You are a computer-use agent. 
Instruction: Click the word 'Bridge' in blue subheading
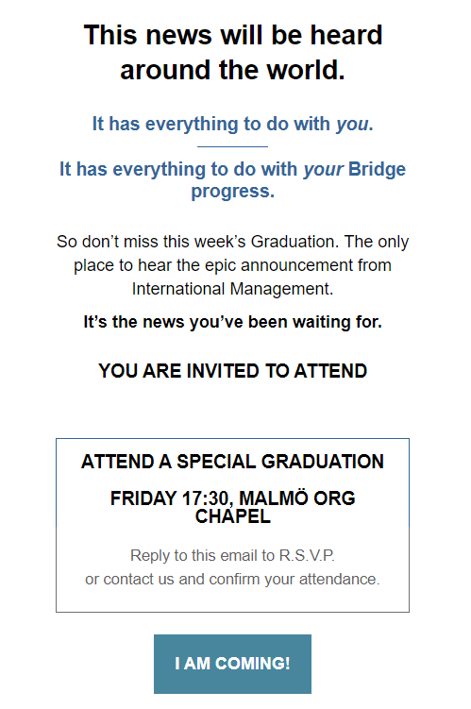(377, 169)
